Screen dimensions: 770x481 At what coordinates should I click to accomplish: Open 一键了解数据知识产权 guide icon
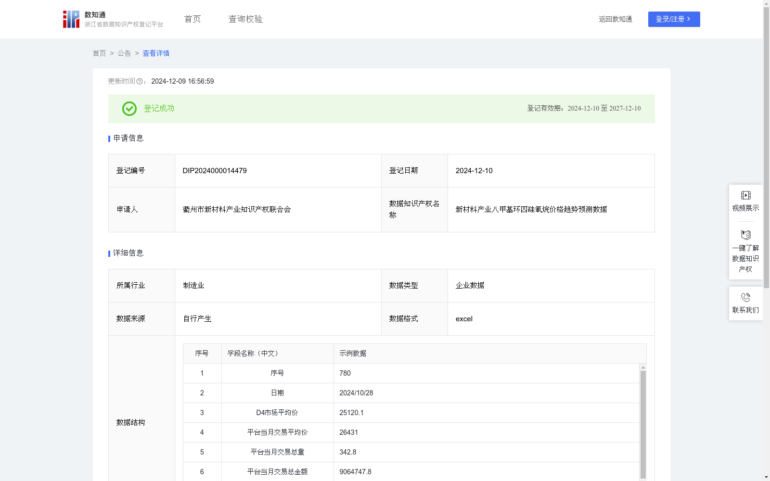tap(745, 235)
